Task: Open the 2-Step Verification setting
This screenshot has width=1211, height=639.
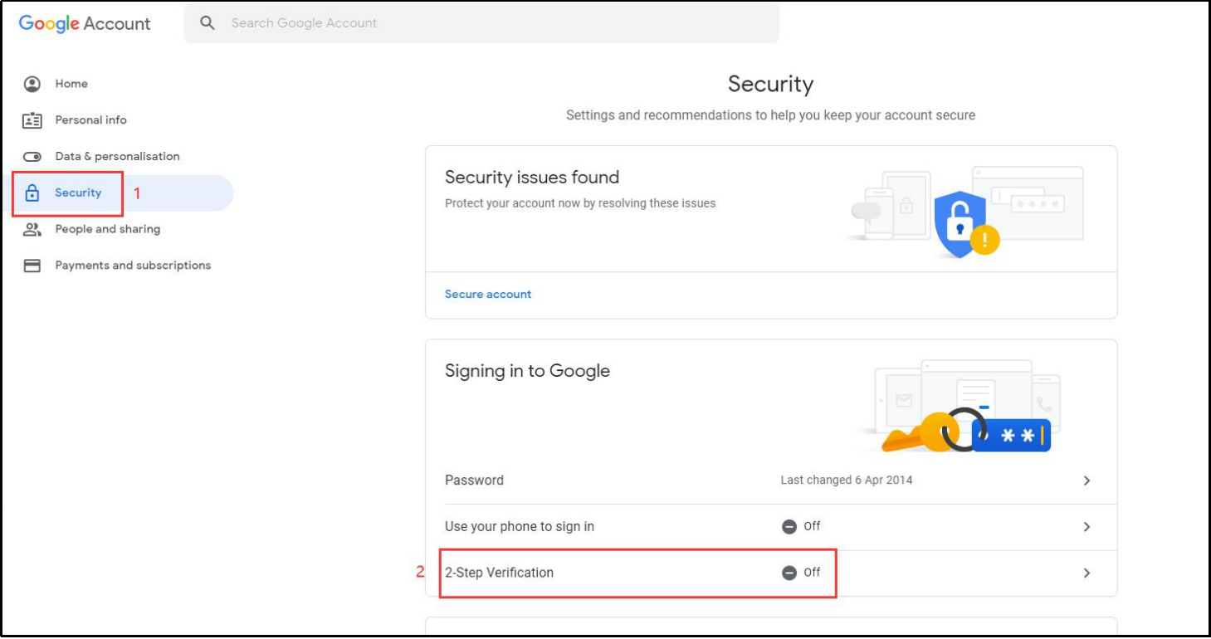Action: [499, 573]
